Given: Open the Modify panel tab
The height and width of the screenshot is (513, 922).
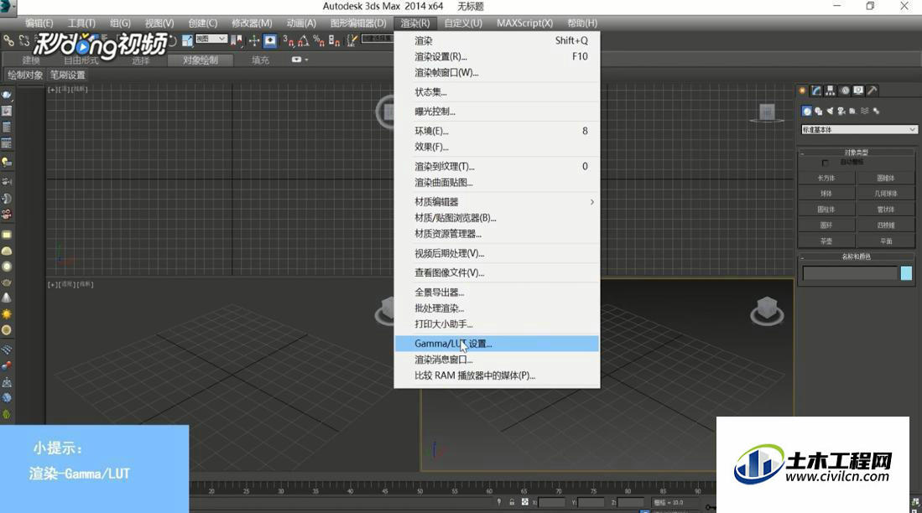Looking at the screenshot, I should click(x=816, y=91).
